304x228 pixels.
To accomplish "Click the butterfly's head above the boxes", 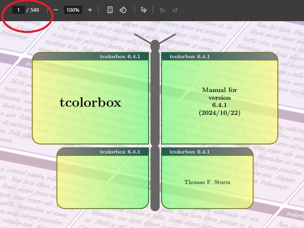I will click(x=155, y=45).
